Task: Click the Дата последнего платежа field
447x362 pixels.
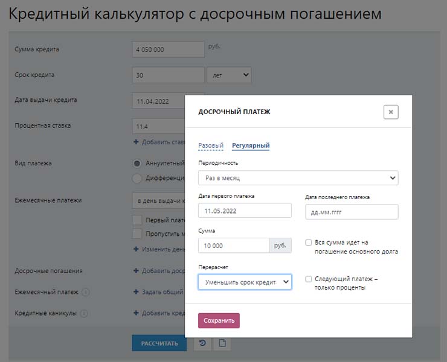Action: 352,212
